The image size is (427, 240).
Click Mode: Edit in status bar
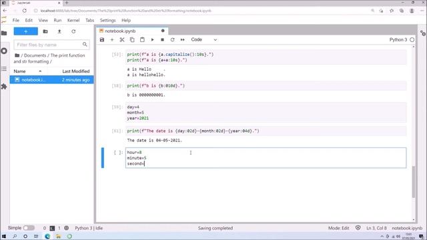click(338, 228)
